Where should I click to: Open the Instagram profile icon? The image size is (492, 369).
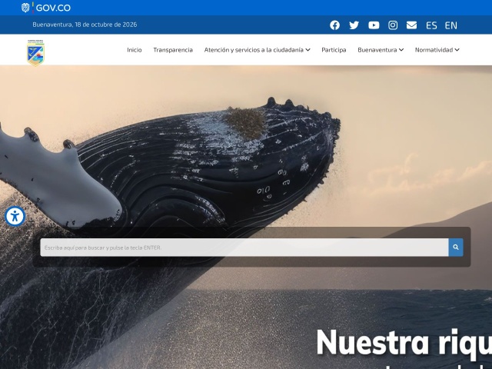[393, 25]
